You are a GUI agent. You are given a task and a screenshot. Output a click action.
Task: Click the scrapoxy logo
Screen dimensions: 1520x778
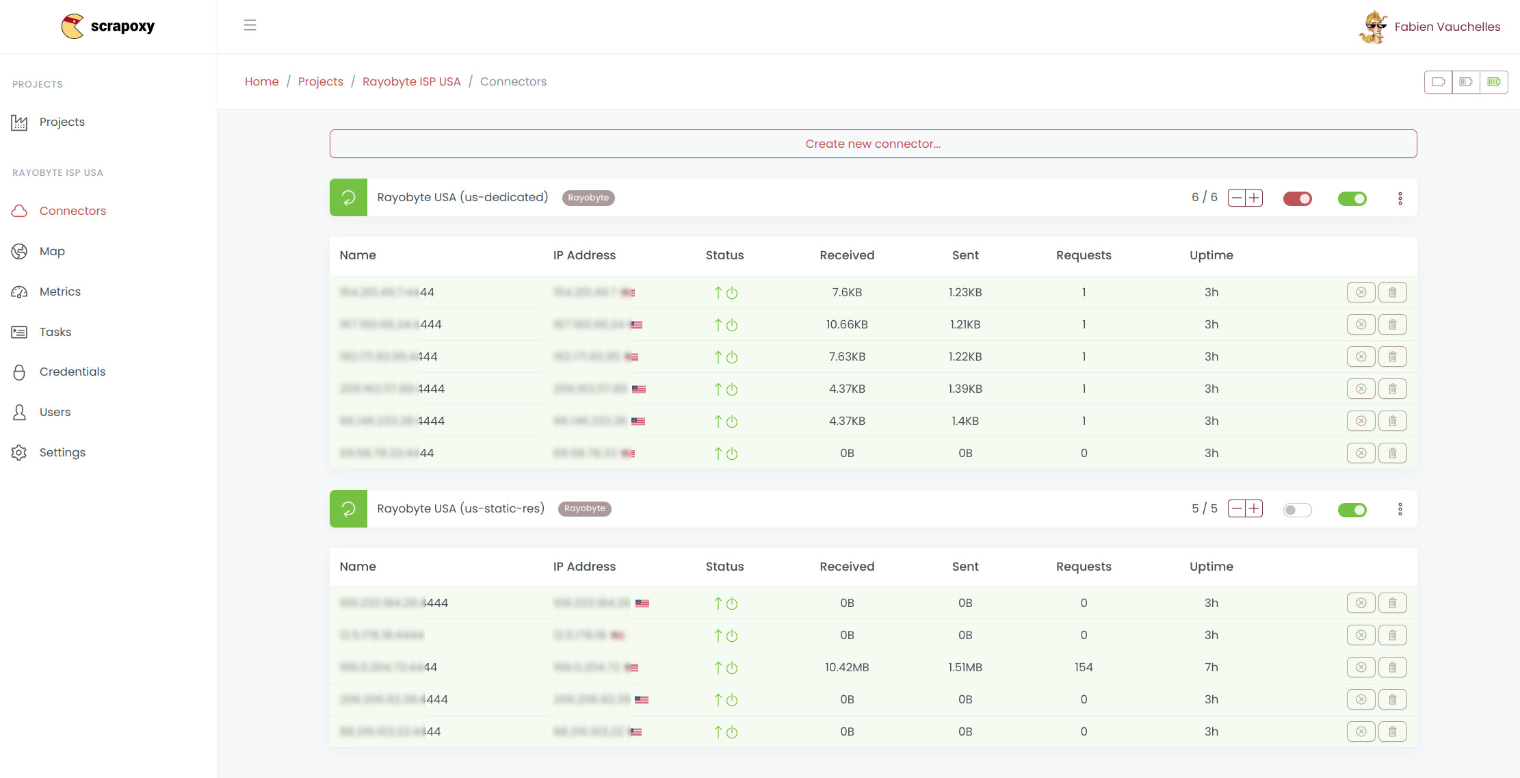pyautogui.click(x=107, y=26)
